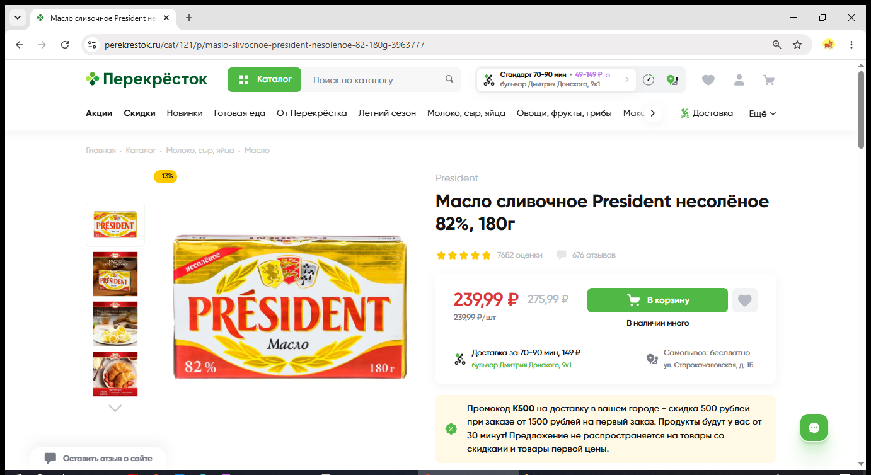Viewport: 871px width, 475px height.
Task: Click the search magnifier in catalog field
Action: pyautogui.click(x=449, y=79)
